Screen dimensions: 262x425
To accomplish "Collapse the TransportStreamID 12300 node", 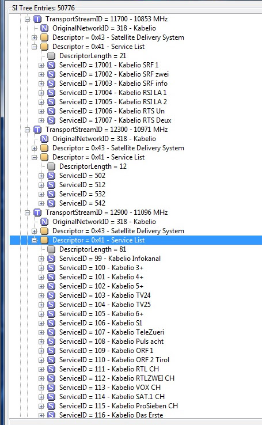I will tap(28, 130).
